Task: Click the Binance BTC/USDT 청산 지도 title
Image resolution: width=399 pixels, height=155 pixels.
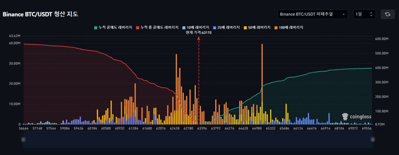Action: point(41,14)
